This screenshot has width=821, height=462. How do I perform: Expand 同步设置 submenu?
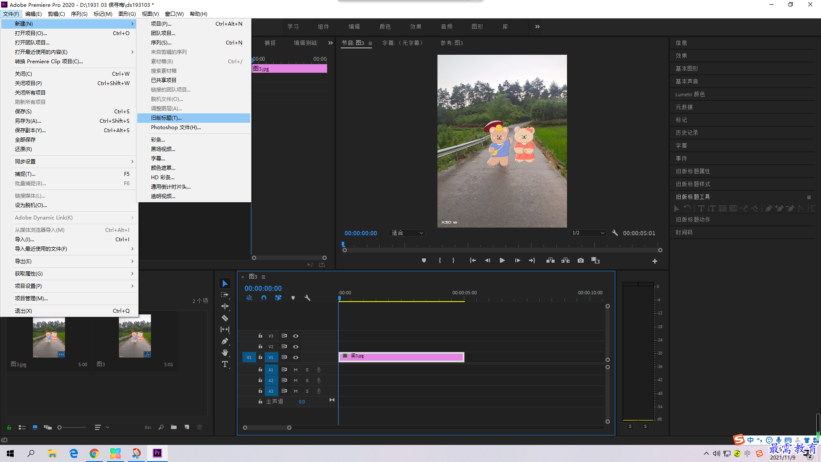[68, 162]
